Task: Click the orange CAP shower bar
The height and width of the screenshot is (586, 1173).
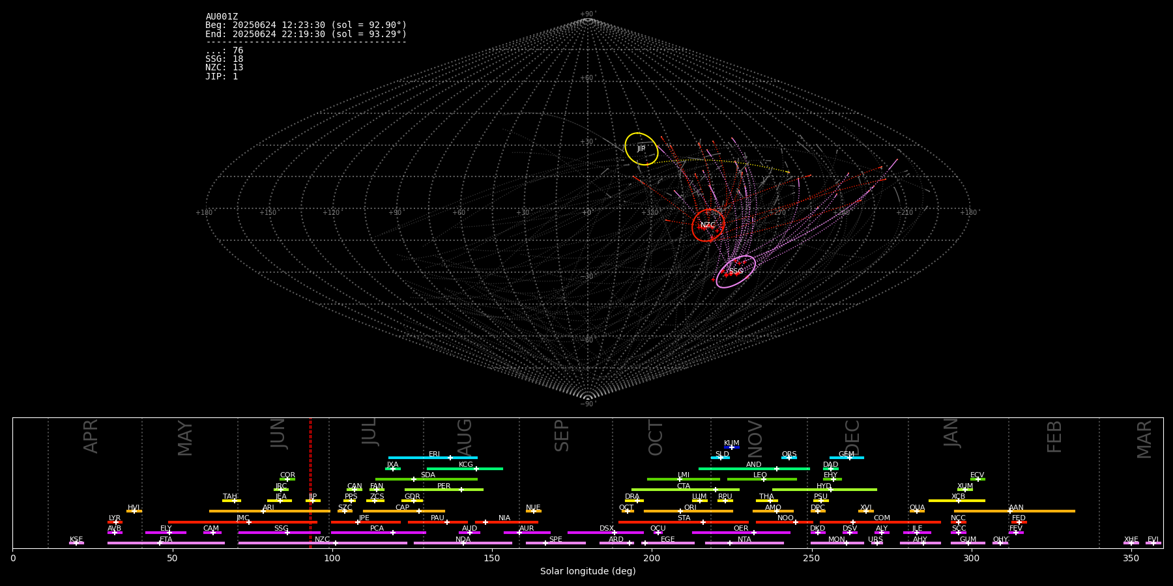Action: [404, 511]
